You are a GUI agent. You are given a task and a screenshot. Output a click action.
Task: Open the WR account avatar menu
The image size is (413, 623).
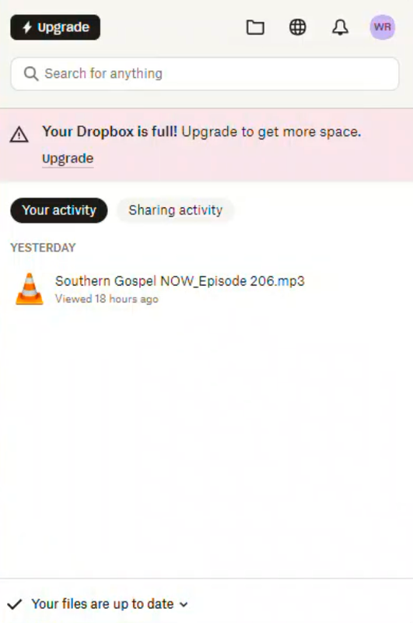click(382, 27)
